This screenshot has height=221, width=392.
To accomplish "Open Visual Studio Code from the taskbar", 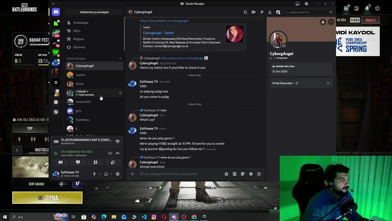I will point(144,217).
